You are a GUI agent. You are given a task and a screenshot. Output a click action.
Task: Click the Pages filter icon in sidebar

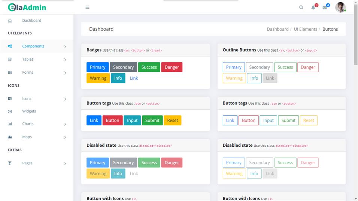(10, 163)
